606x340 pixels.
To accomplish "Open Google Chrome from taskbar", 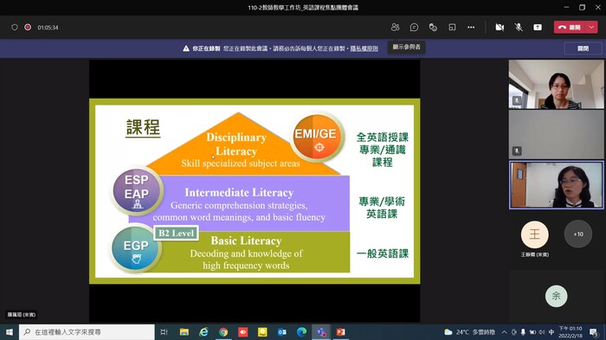I will tap(223, 332).
